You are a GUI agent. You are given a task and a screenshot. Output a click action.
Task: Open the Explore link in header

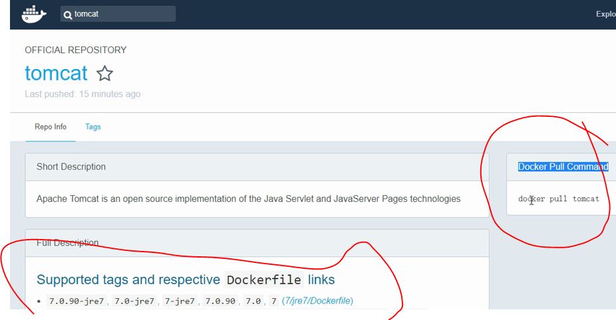[606, 14]
